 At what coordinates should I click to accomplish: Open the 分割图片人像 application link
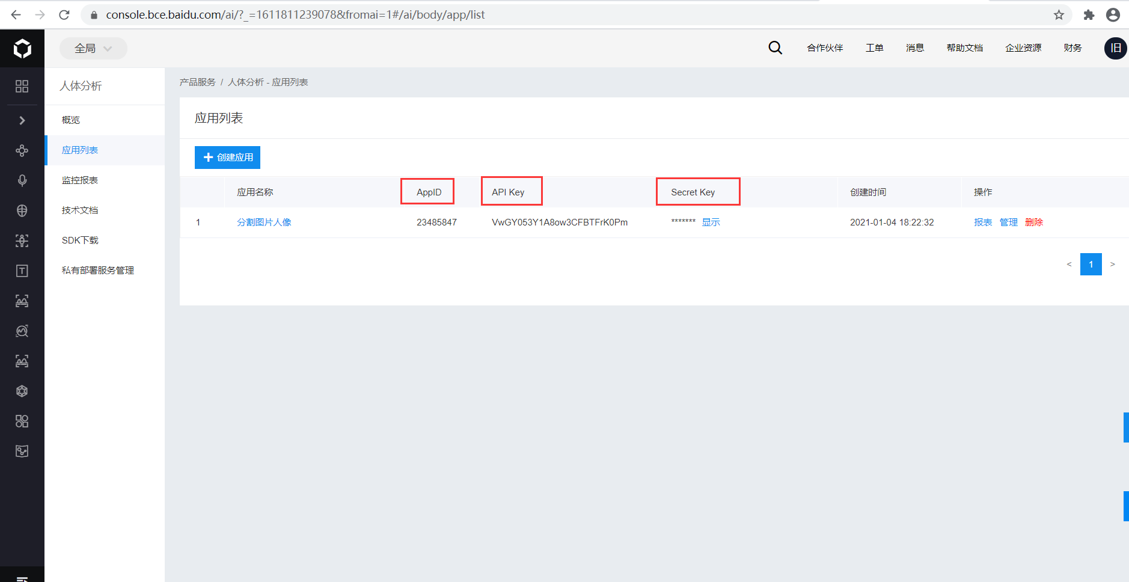[x=264, y=222]
